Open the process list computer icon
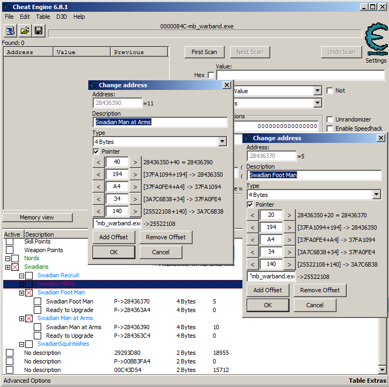 10,31
